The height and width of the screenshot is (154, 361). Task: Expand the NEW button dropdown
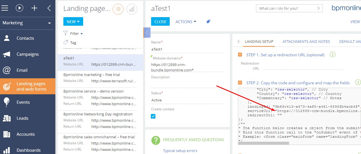73,22
